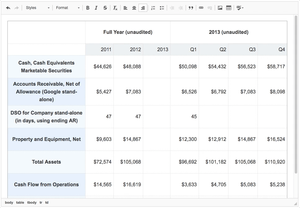Click the Decrease Indent icon
This screenshot has height=208, width=300.
(x=172, y=8)
